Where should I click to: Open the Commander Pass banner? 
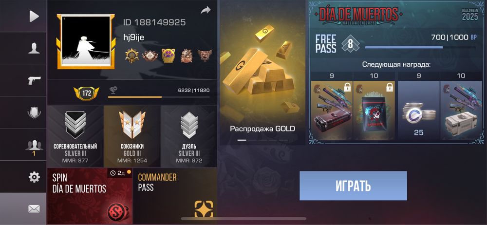click(175, 196)
